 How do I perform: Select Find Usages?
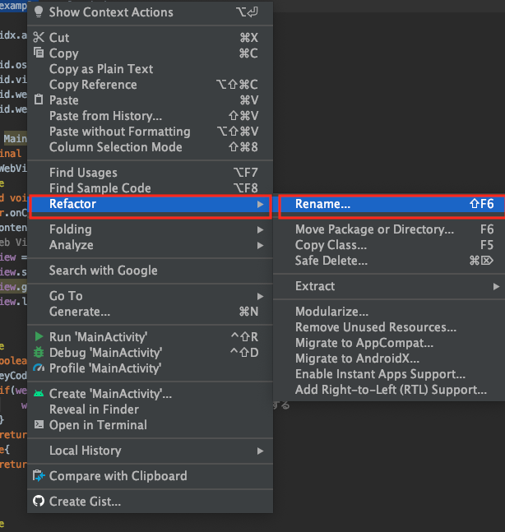150,173
